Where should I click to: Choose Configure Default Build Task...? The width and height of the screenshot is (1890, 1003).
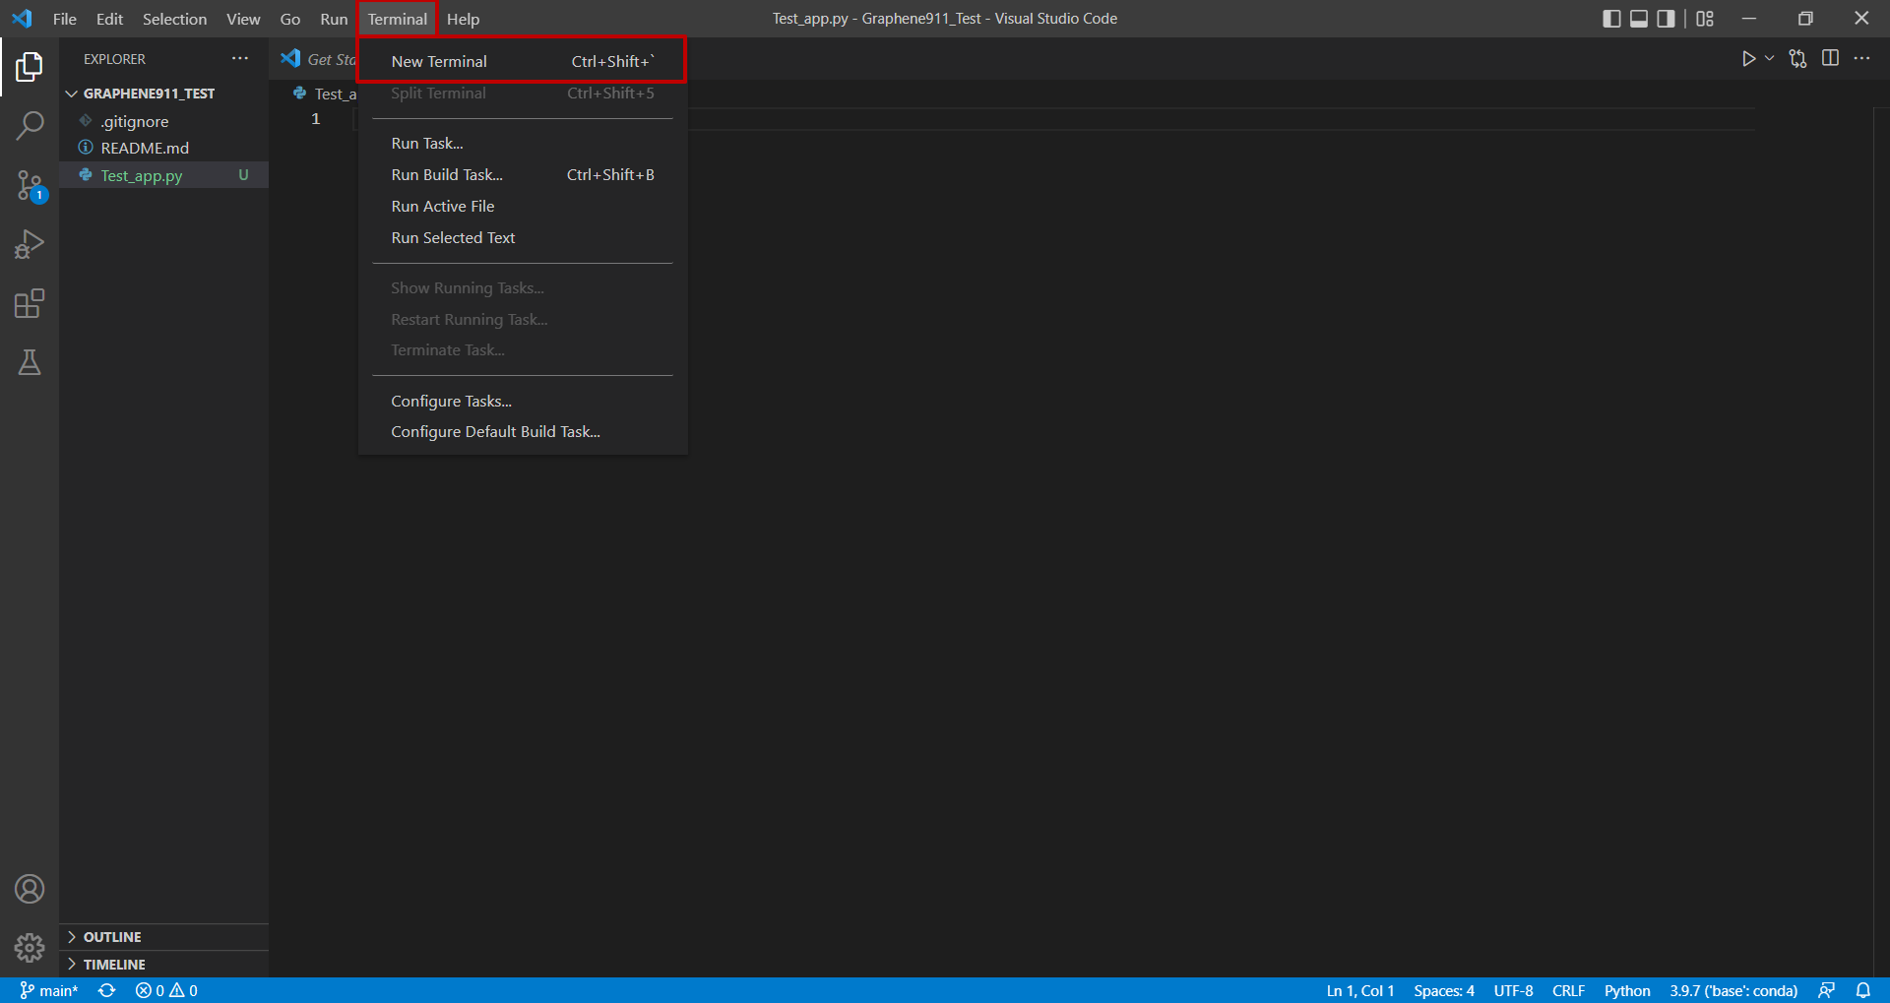click(x=523, y=431)
